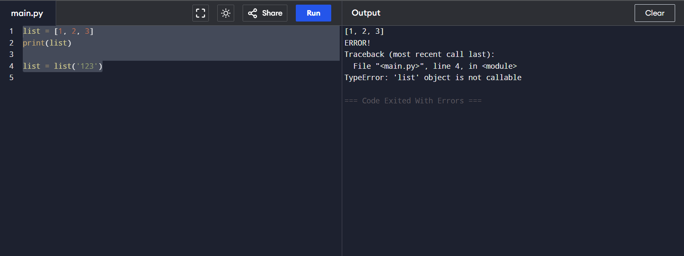Click line number 3 in the gutter

11,54
